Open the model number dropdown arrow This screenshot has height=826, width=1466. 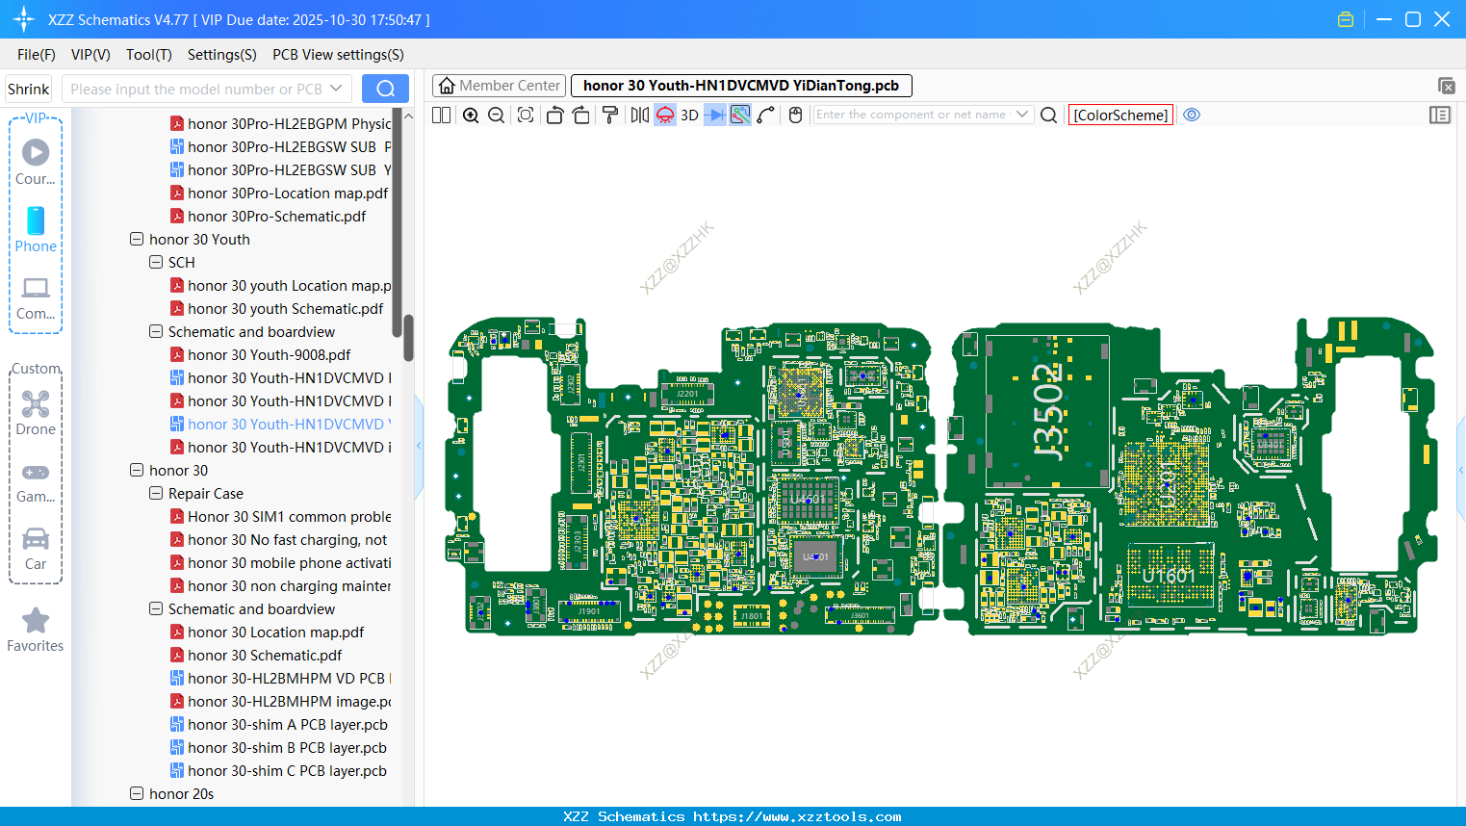[x=336, y=89]
